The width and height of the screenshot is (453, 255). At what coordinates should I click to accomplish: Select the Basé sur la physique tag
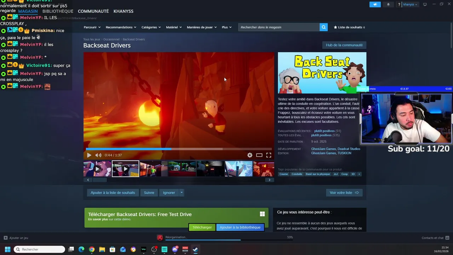[x=318, y=174]
